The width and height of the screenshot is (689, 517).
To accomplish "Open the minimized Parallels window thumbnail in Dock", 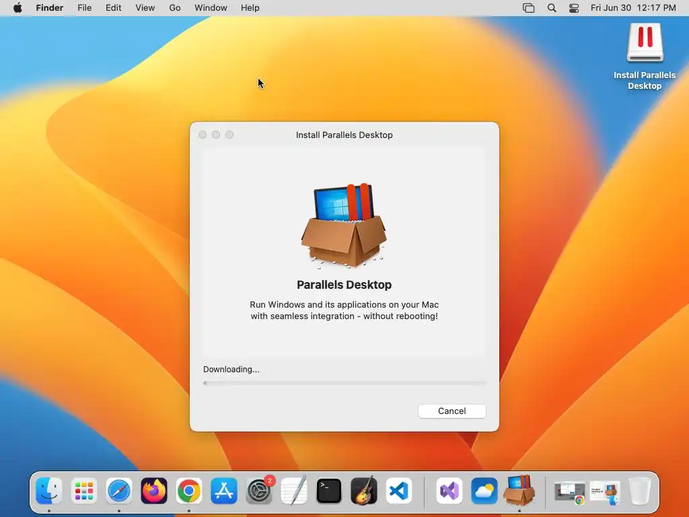I will tap(605, 492).
